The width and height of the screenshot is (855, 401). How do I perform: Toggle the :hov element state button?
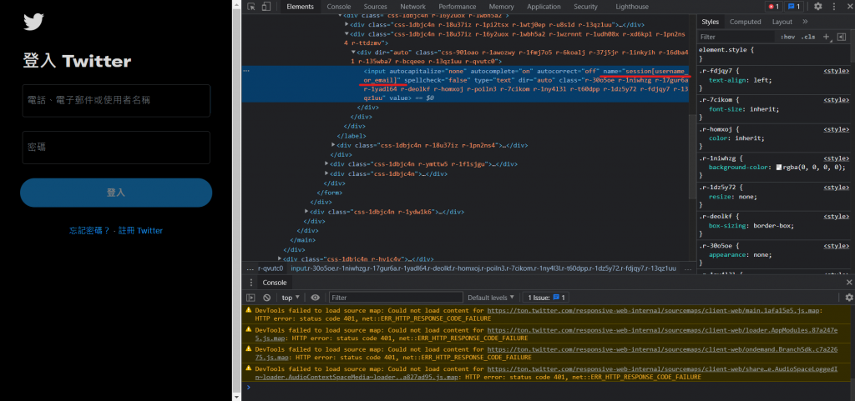click(x=787, y=37)
